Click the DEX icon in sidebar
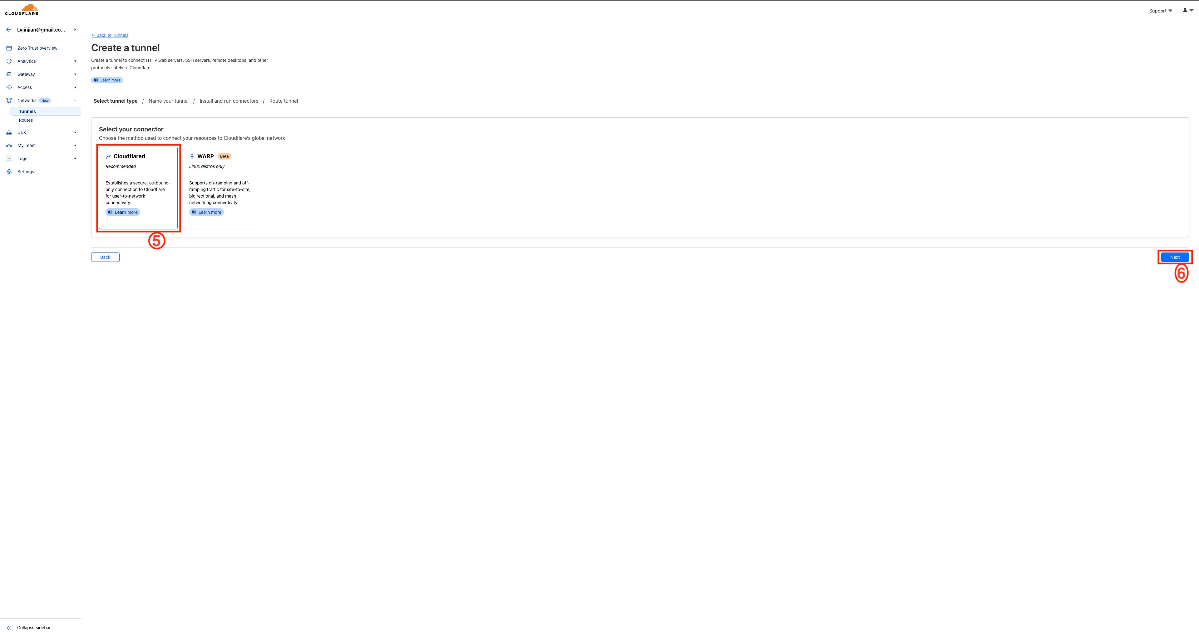 click(9, 132)
